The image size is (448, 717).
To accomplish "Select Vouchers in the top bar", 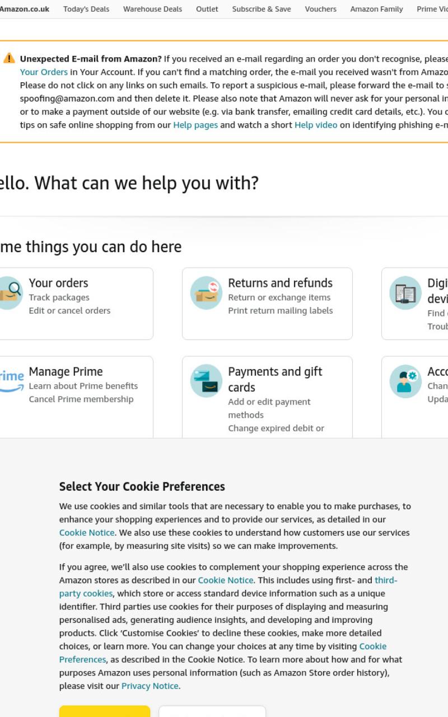I will [x=321, y=9].
